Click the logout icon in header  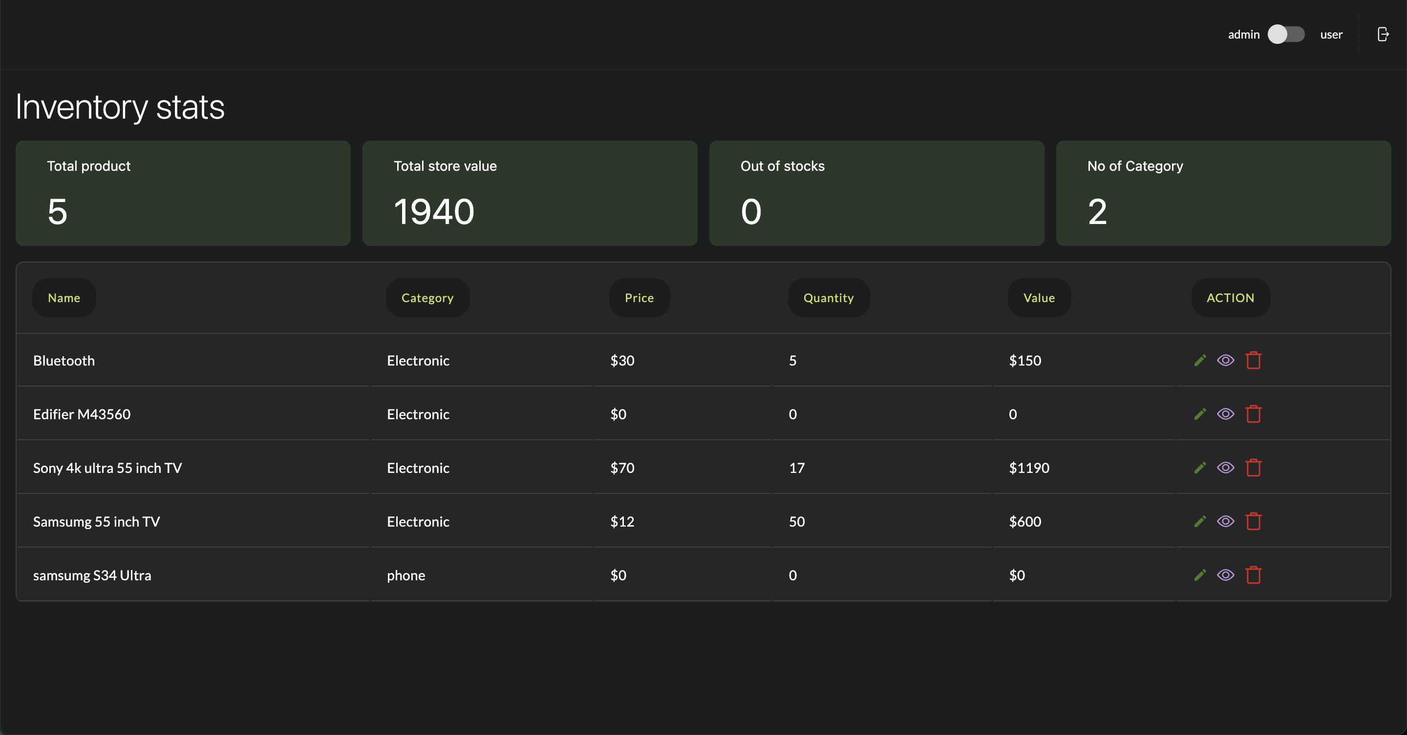coord(1383,34)
